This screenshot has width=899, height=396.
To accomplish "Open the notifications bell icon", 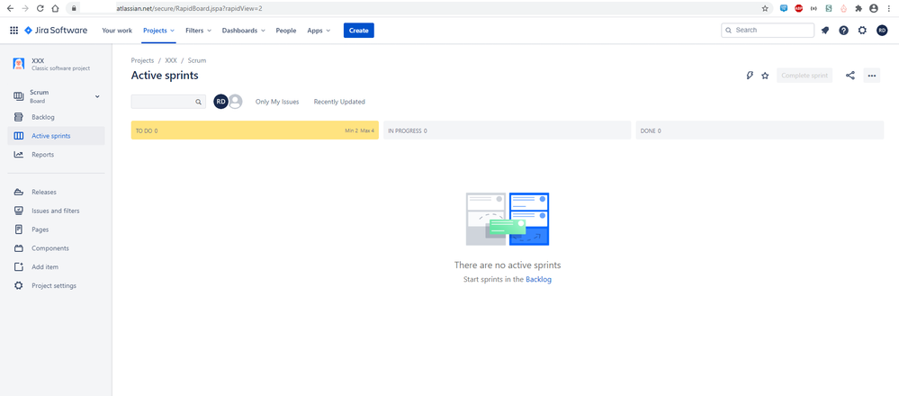I will (x=825, y=31).
